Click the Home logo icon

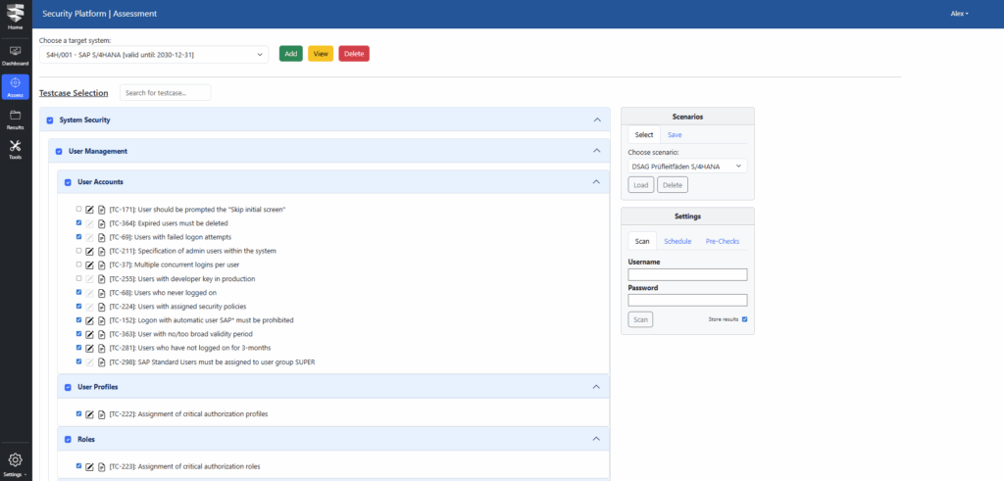15,17
